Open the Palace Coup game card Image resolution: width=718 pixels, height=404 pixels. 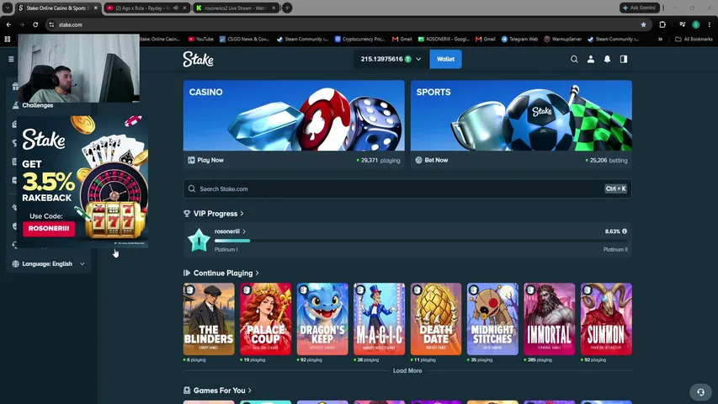266,319
